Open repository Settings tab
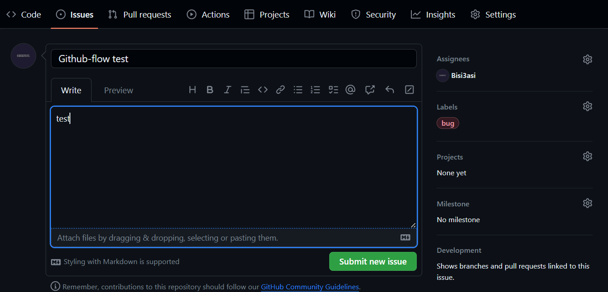The image size is (608, 292). (x=493, y=14)
